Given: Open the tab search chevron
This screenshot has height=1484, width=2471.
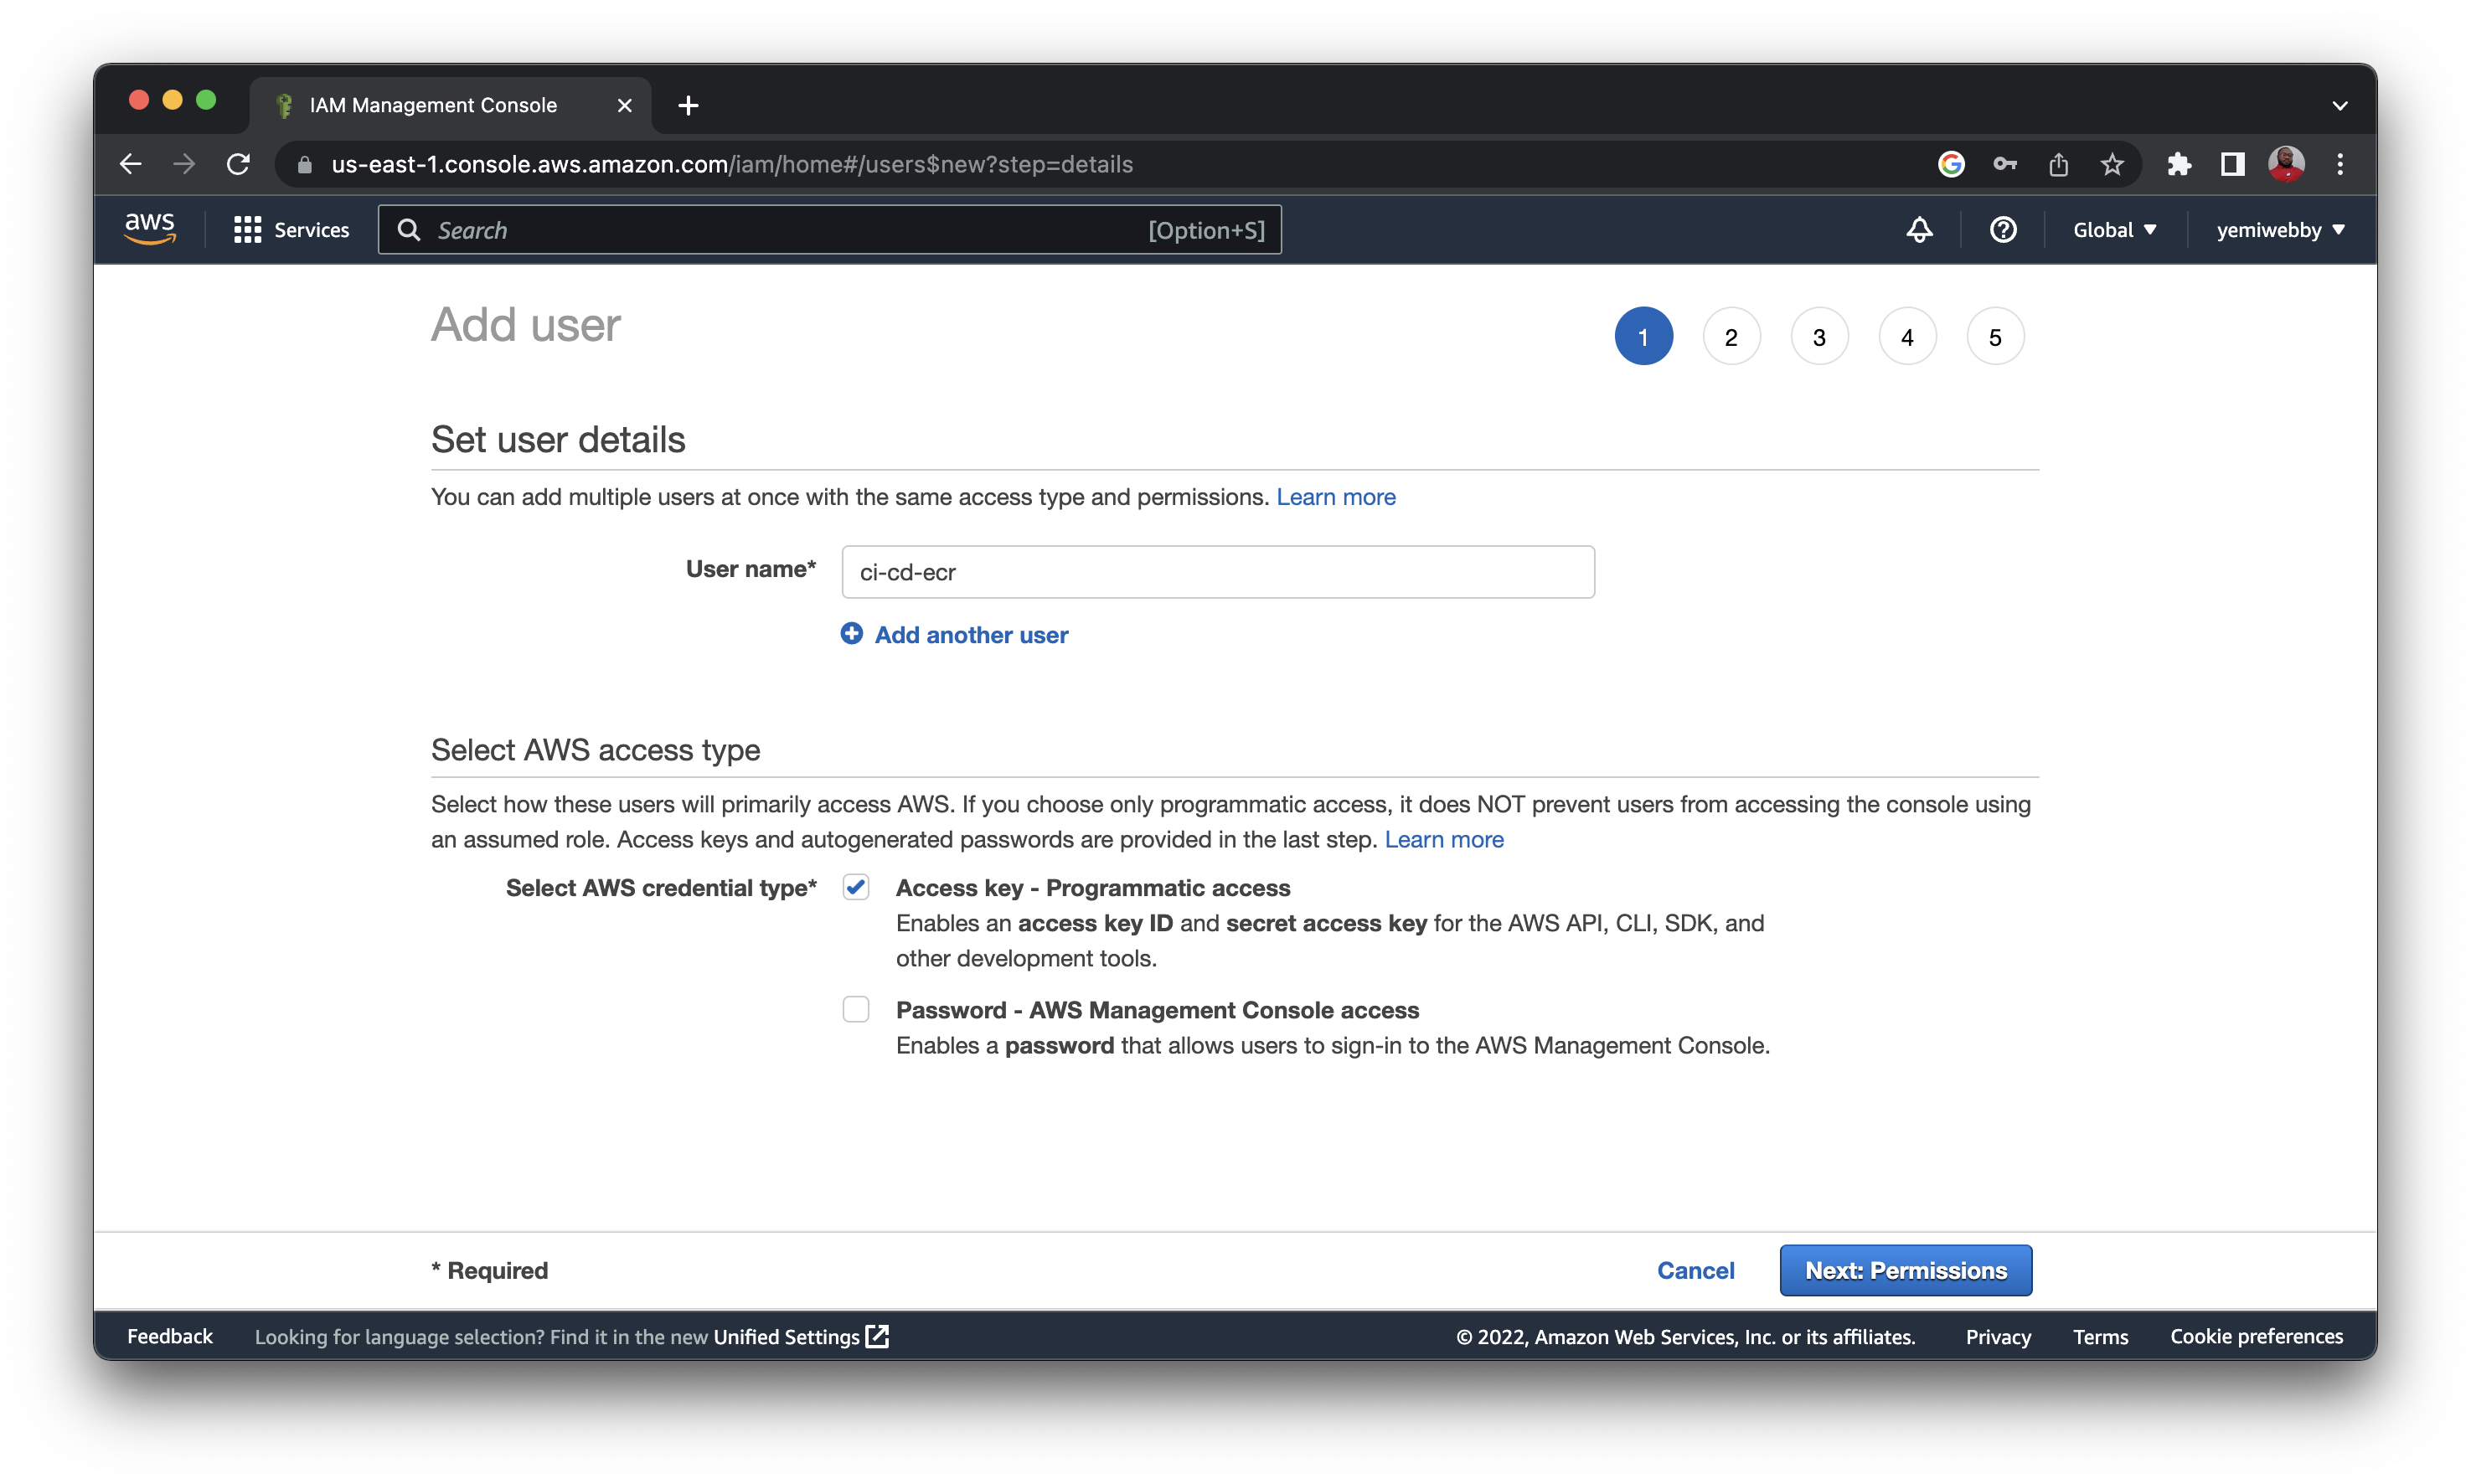Looking at the screenshot, I should click(x=2339, y=105).
